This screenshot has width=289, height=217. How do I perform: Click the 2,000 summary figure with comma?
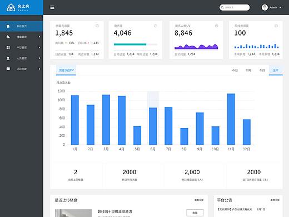tap(192, 172)
